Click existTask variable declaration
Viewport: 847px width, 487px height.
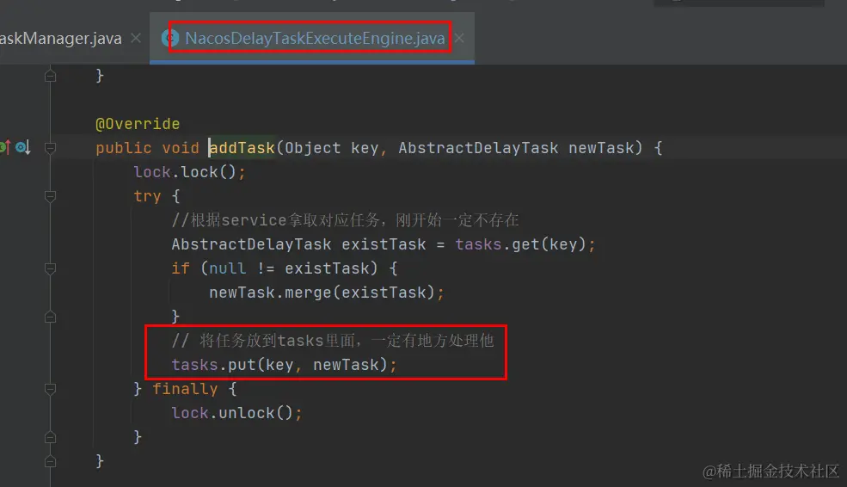click(384, 244)
